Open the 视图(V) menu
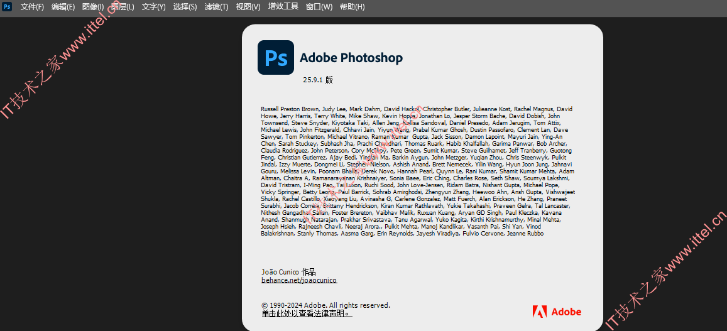The image size is (727, 331). tap(248, 7)
